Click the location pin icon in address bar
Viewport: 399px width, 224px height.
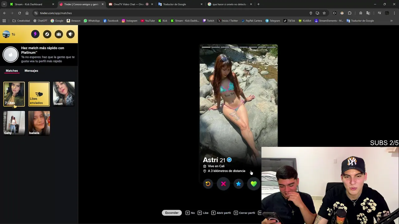(311, 13)
